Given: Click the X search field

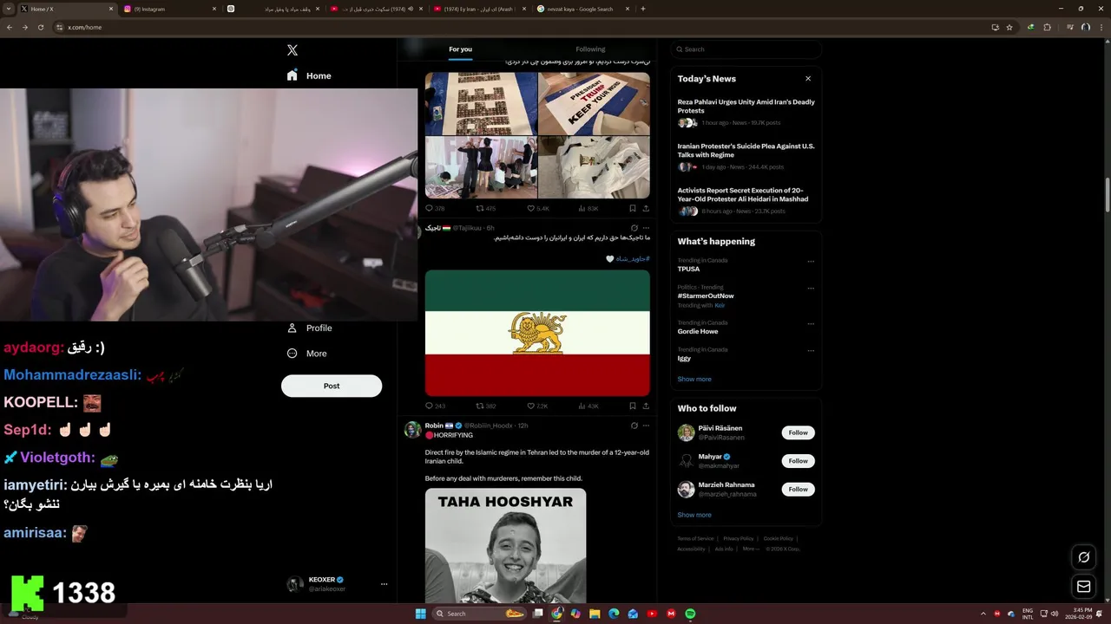Looking at the screenshot, I should [x=746, y=49].
